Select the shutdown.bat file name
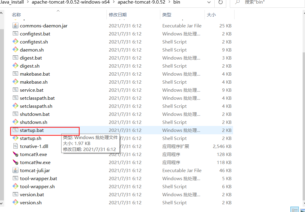Image resolution: width=305 pixels, height=212 pixels. click(x=35, y=114)
